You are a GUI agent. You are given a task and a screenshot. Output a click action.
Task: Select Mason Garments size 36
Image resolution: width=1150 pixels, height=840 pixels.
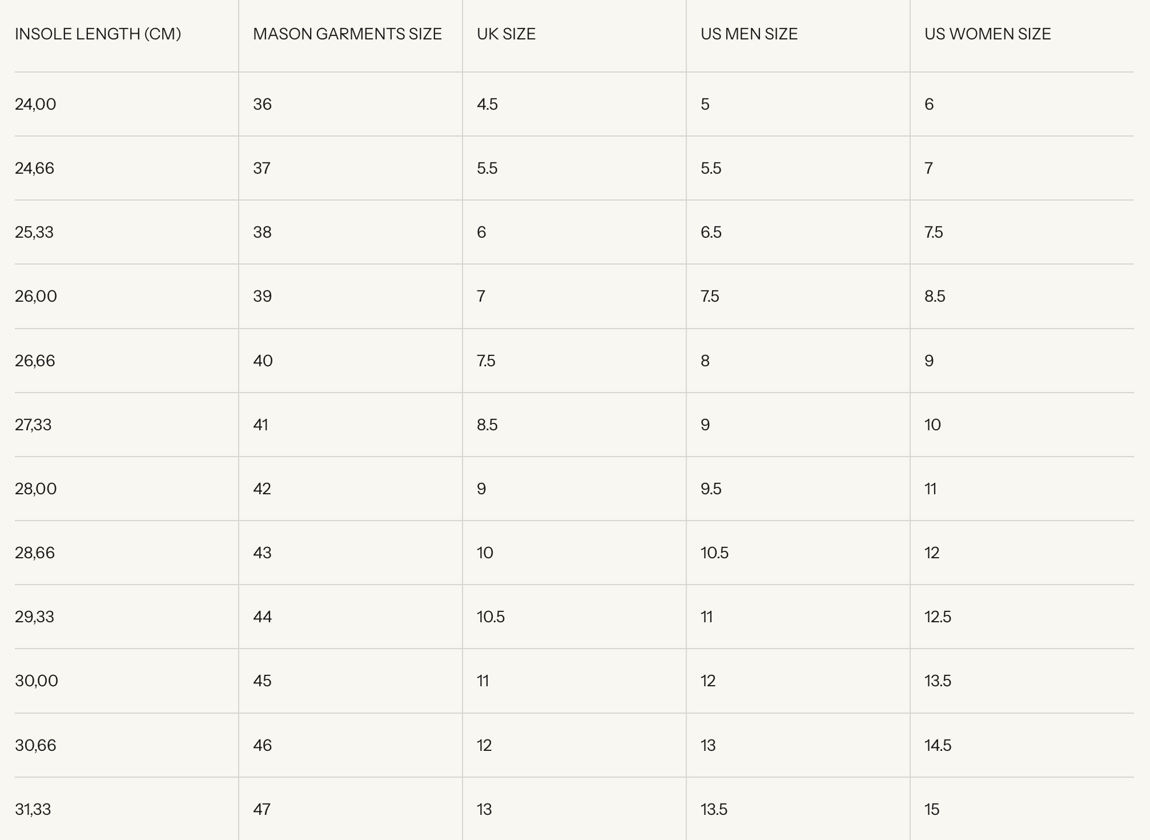(x=262, y=105)
